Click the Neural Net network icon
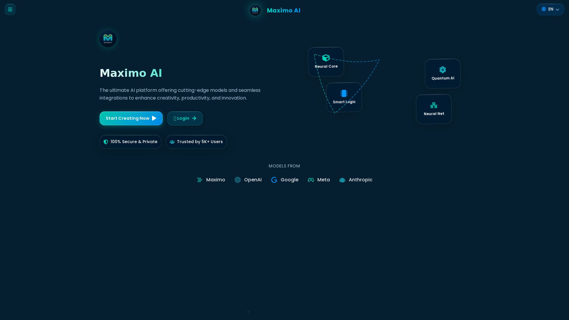The height and width of the screenshot is (320, 569). [x=434, y=105]
